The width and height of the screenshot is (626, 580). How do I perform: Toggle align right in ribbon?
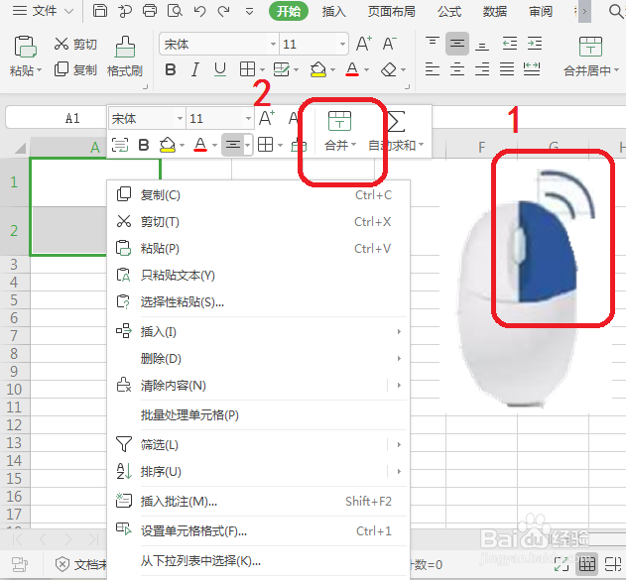[482, 69]
